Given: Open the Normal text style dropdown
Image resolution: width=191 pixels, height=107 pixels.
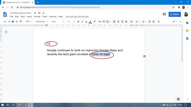Looking at the screenshot, I should pos(42,22).
